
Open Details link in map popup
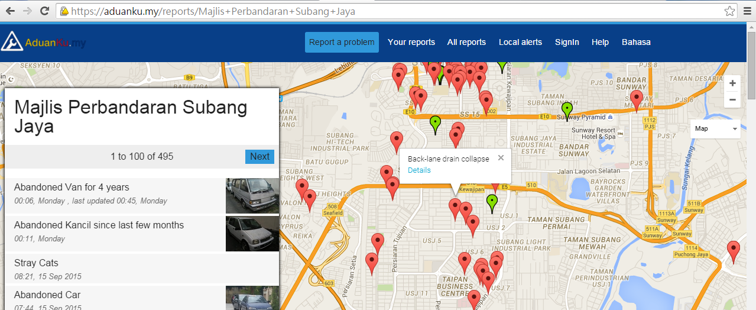(x=419, y=170)
